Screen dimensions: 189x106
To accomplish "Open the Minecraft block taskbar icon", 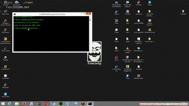I will [x=83, y=104].
